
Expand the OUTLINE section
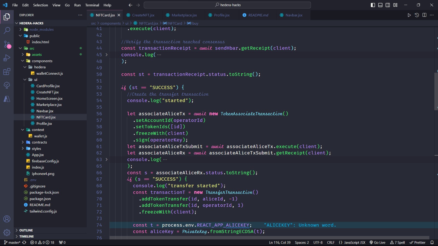50,230
